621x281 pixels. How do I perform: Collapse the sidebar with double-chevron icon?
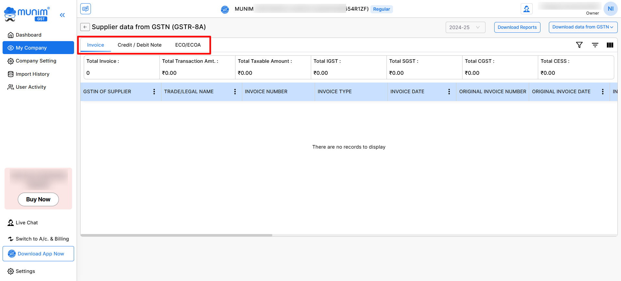tap(62, 15)
